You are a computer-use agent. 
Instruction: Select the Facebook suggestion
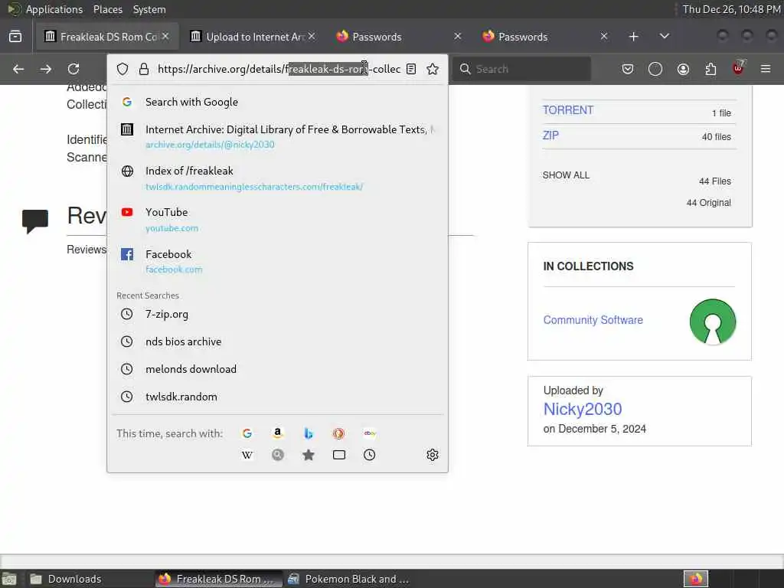pyautogui.click(x=277, y=262)
